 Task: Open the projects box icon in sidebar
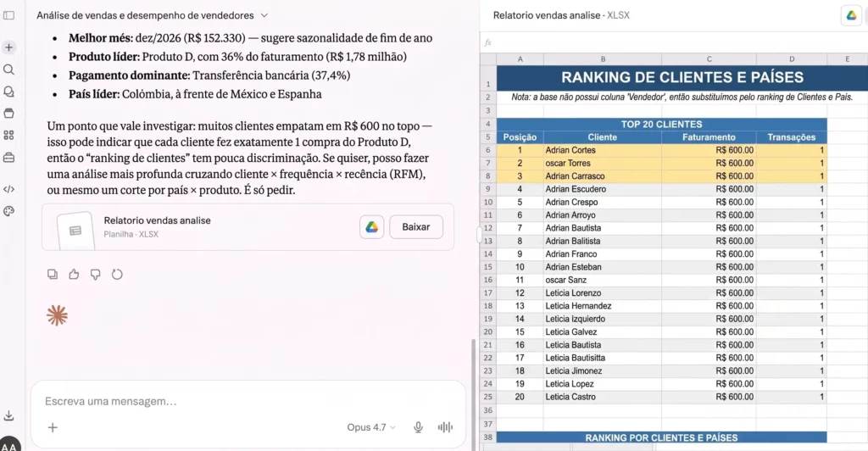8,114
